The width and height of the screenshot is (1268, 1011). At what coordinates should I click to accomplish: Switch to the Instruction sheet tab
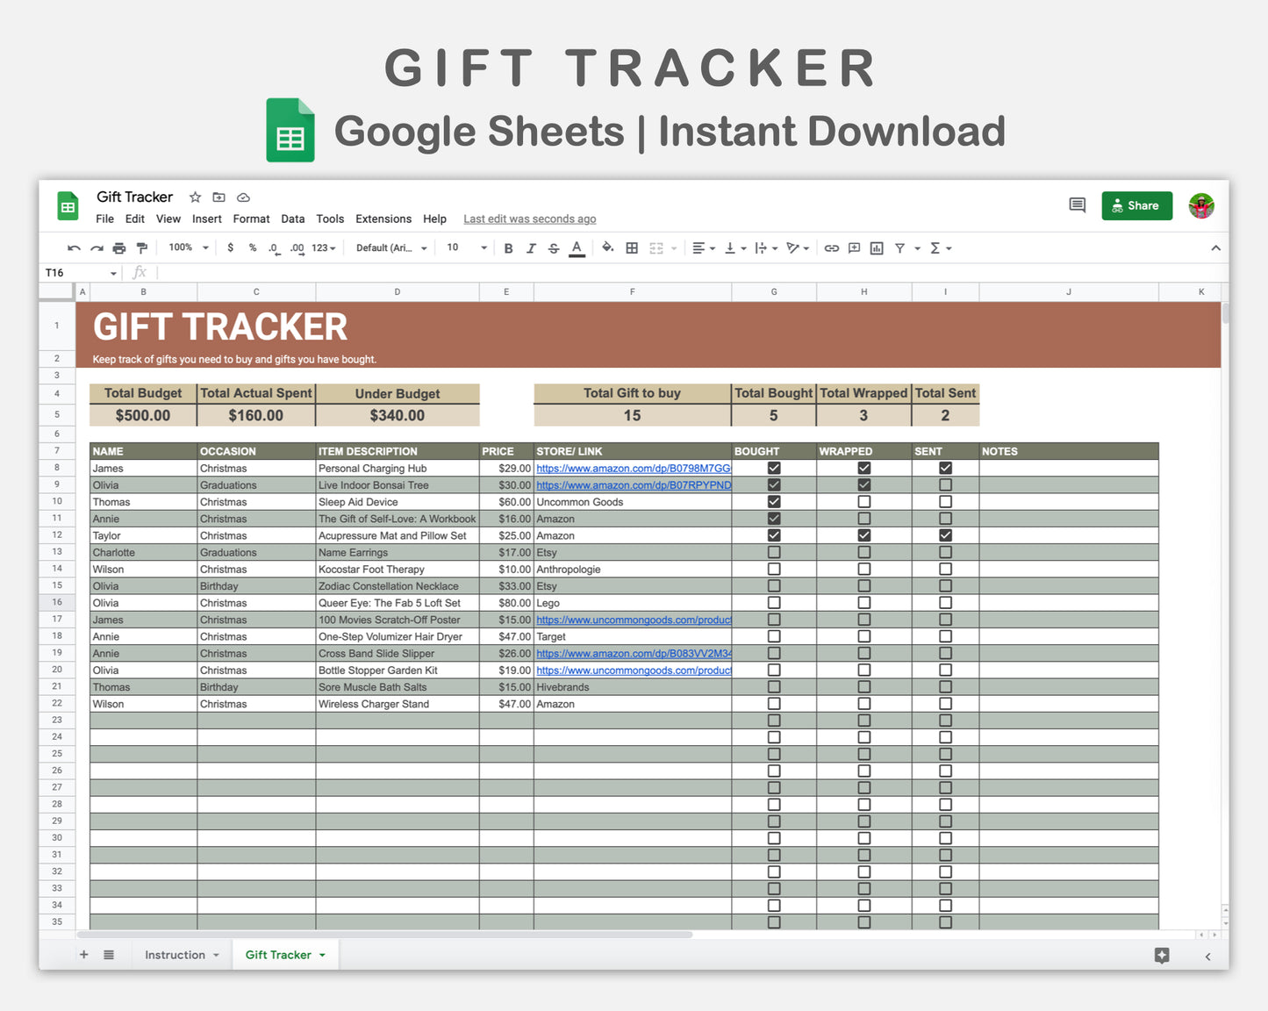176,954
